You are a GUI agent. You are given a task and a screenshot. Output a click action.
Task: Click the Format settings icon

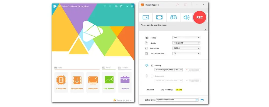(x=147, y=38)
